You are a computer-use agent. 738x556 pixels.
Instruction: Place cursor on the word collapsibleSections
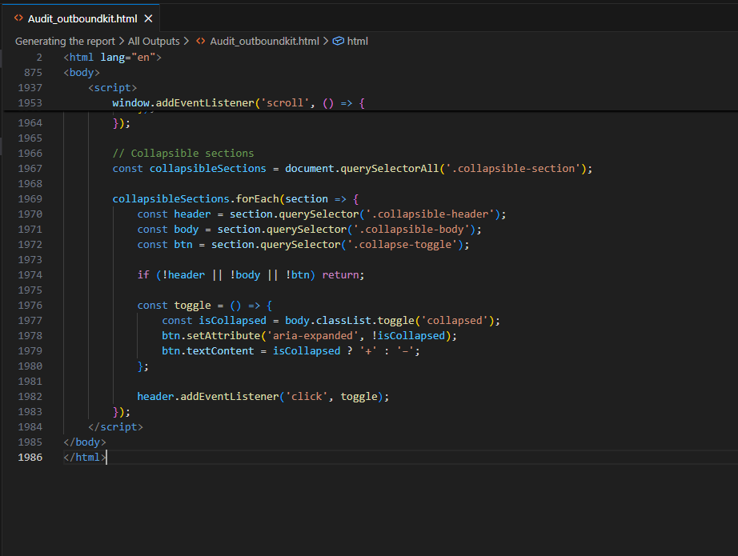click(x=207, y=168)
